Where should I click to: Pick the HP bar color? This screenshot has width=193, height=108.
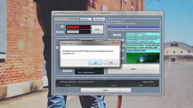pos(78,27)
